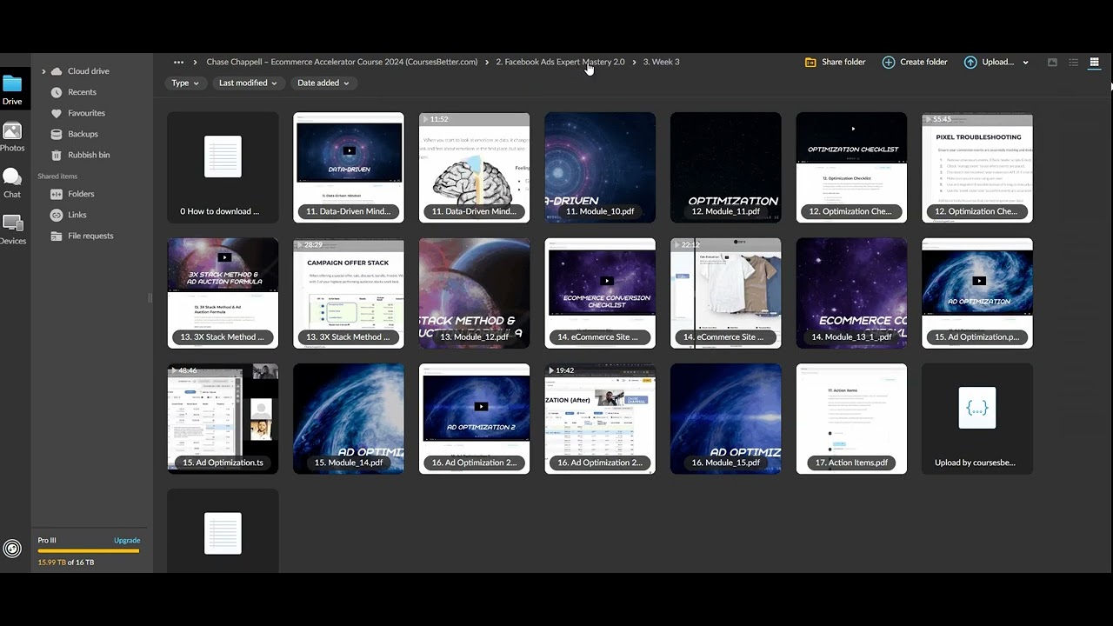Click the yellow storage usage bar

(89, 551)
